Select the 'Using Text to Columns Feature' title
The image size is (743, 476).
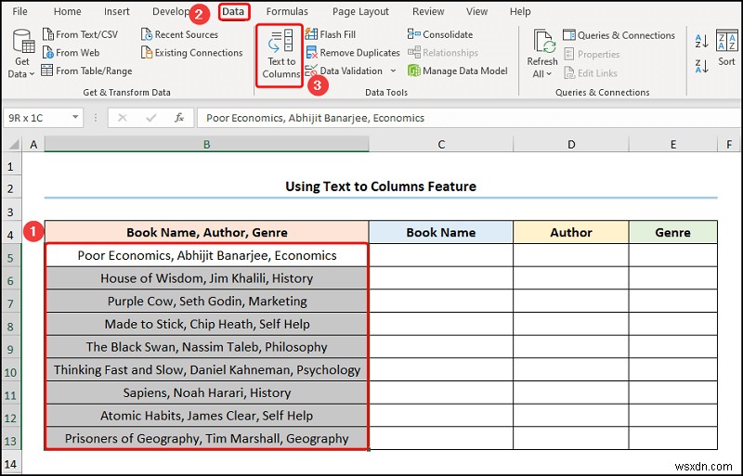click(381, 187)
